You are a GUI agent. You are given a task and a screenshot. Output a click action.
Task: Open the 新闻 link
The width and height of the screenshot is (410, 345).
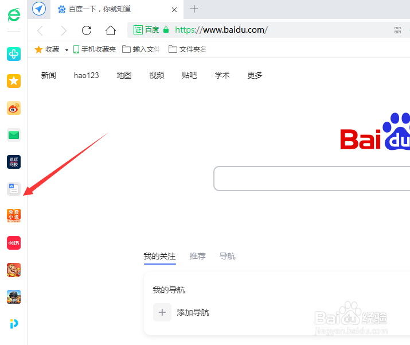[x=49, y=75]
